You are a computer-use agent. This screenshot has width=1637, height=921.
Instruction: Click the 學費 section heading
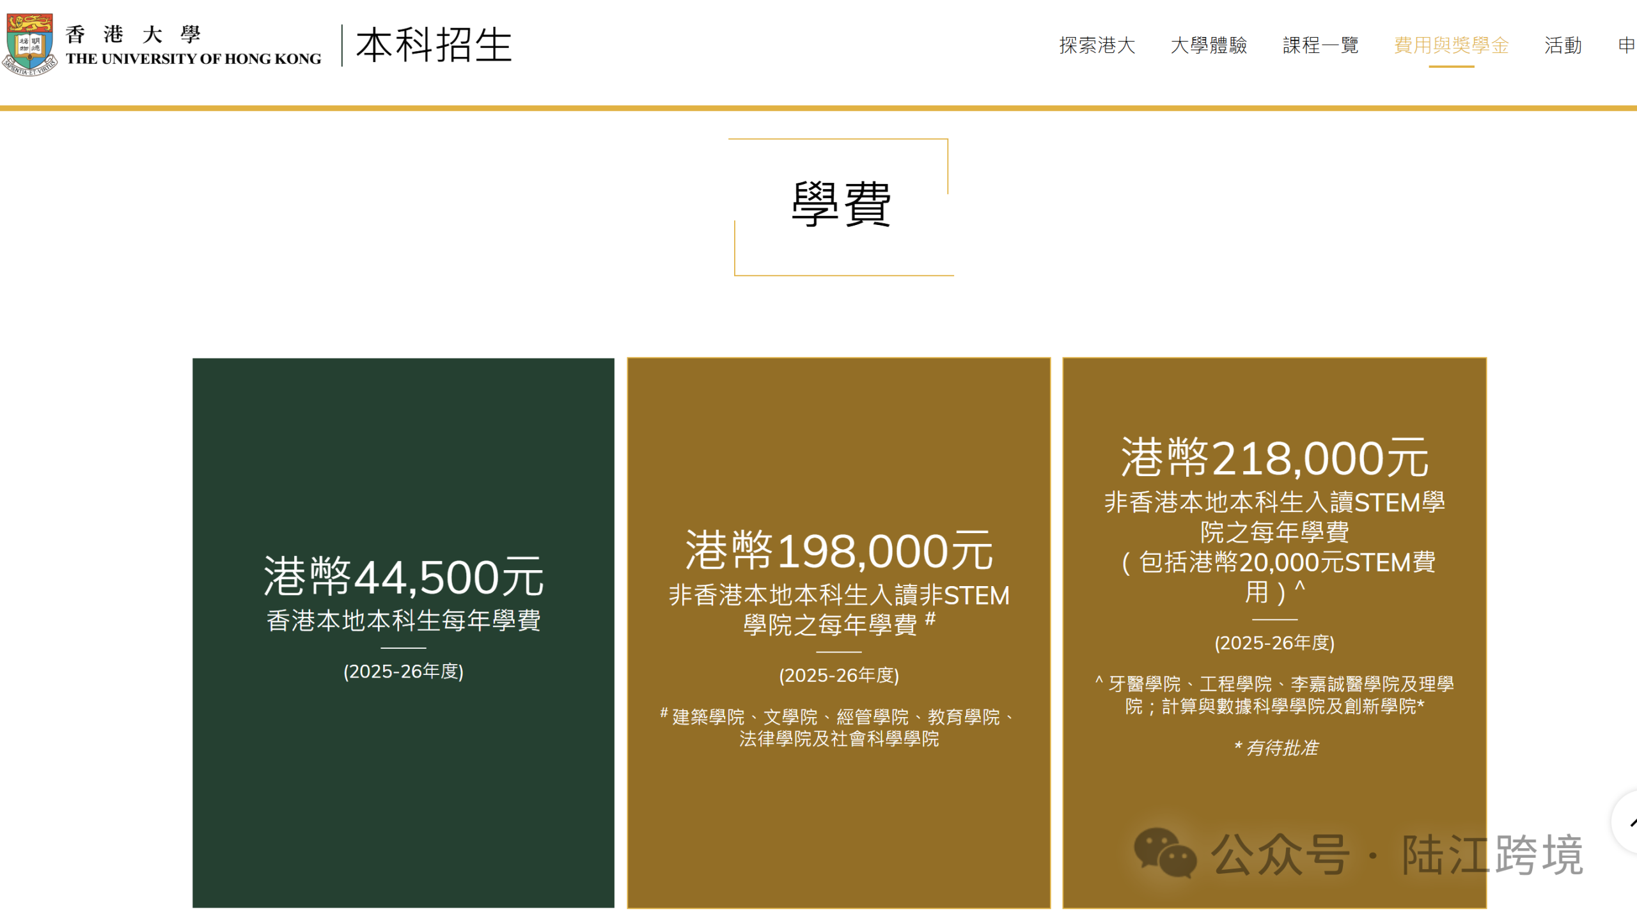[x=841, y=205]
